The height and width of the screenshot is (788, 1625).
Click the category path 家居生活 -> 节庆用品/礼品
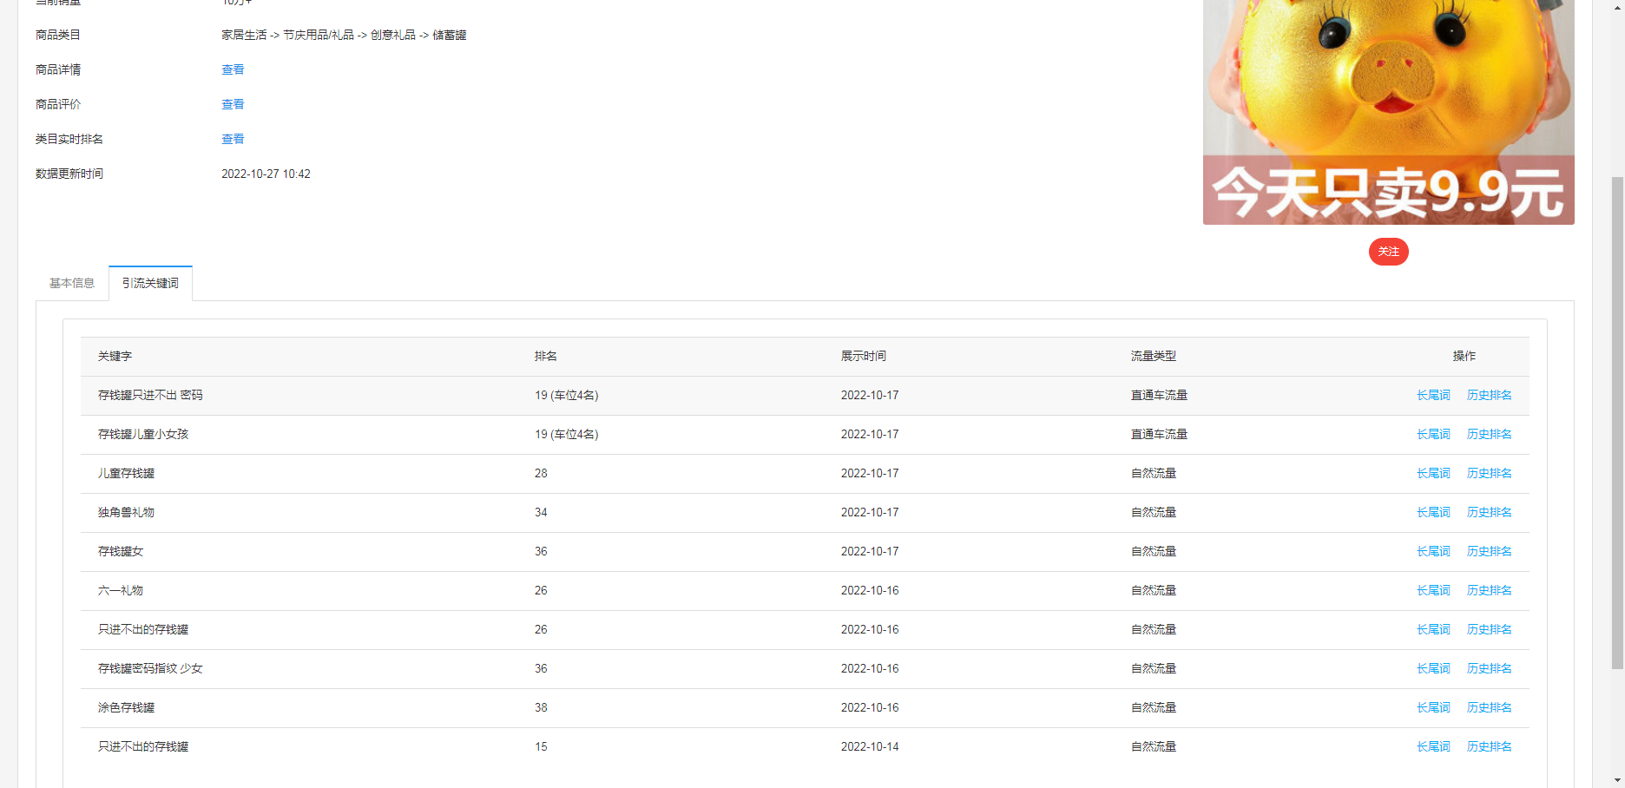[x=287, y=35]
